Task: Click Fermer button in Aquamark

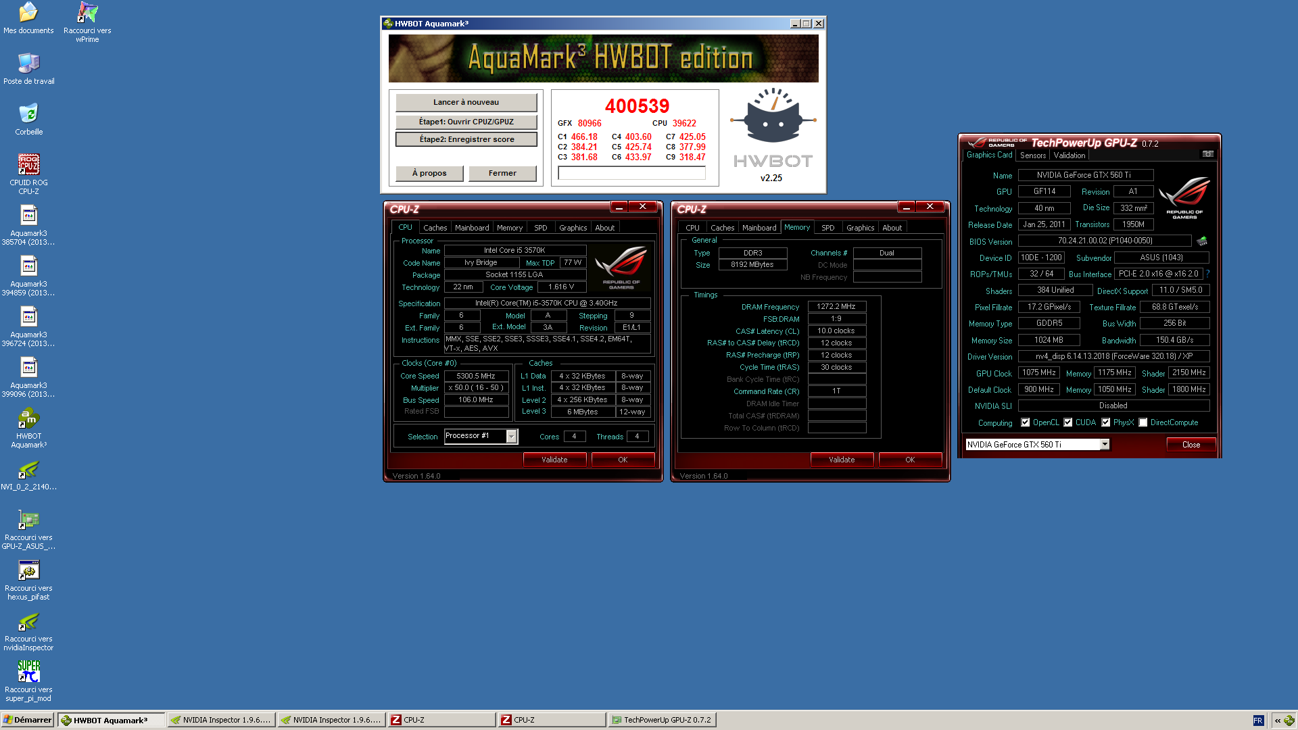Action: (x=502, y=174)
